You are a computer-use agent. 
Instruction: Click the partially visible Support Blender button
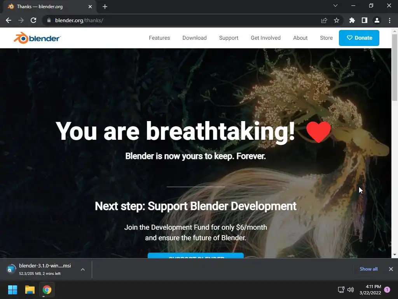pyautogui.click(x=196, y=255)
